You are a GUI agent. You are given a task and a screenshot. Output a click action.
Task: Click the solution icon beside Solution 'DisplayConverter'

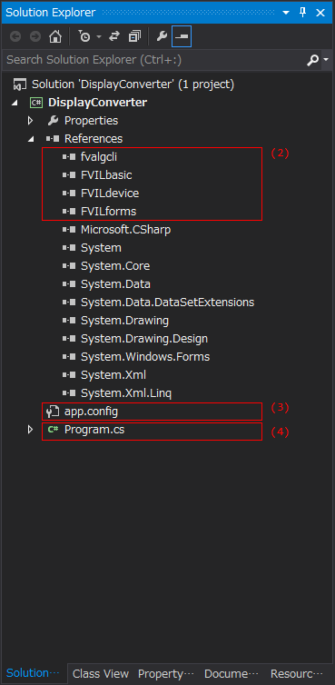pos(20,84)
